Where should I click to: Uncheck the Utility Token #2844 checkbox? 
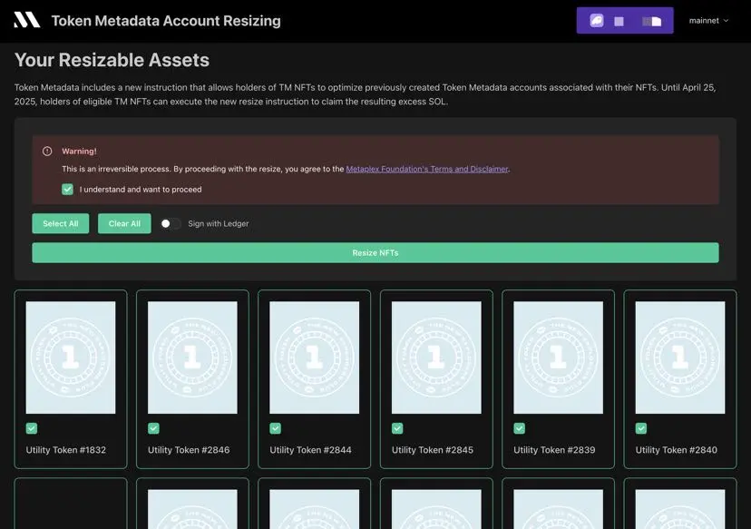tap(276, 428)
